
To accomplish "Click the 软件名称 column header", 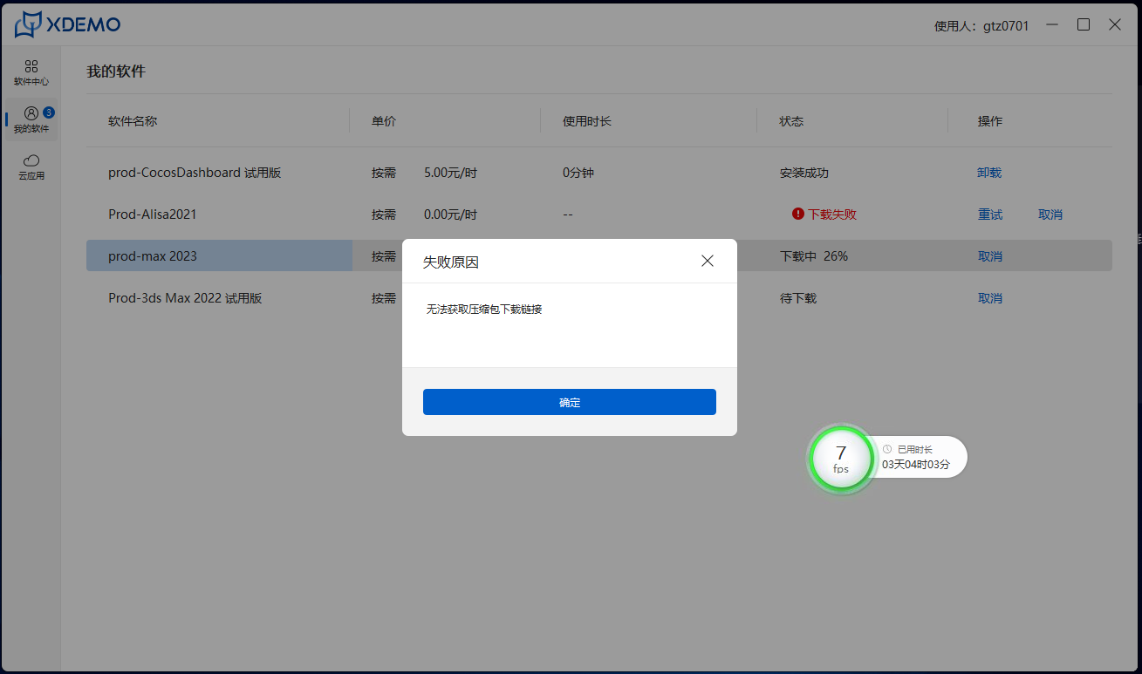I will 133,121.
